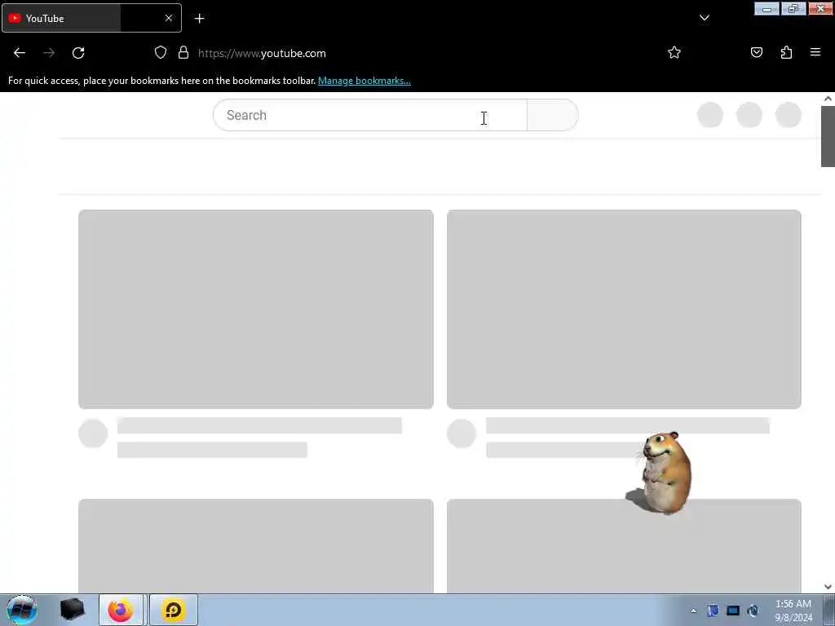Click the page scrollbar up arrow
Screen dimensions: 835x626
828,99
